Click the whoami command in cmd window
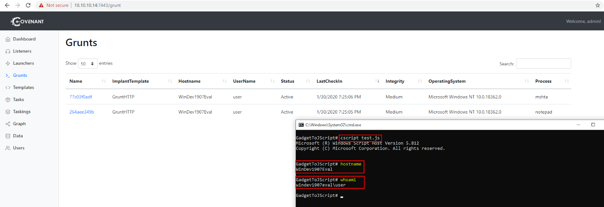Image resolution: width=604 pixels, height=207 pixels. tap(348, 180)
